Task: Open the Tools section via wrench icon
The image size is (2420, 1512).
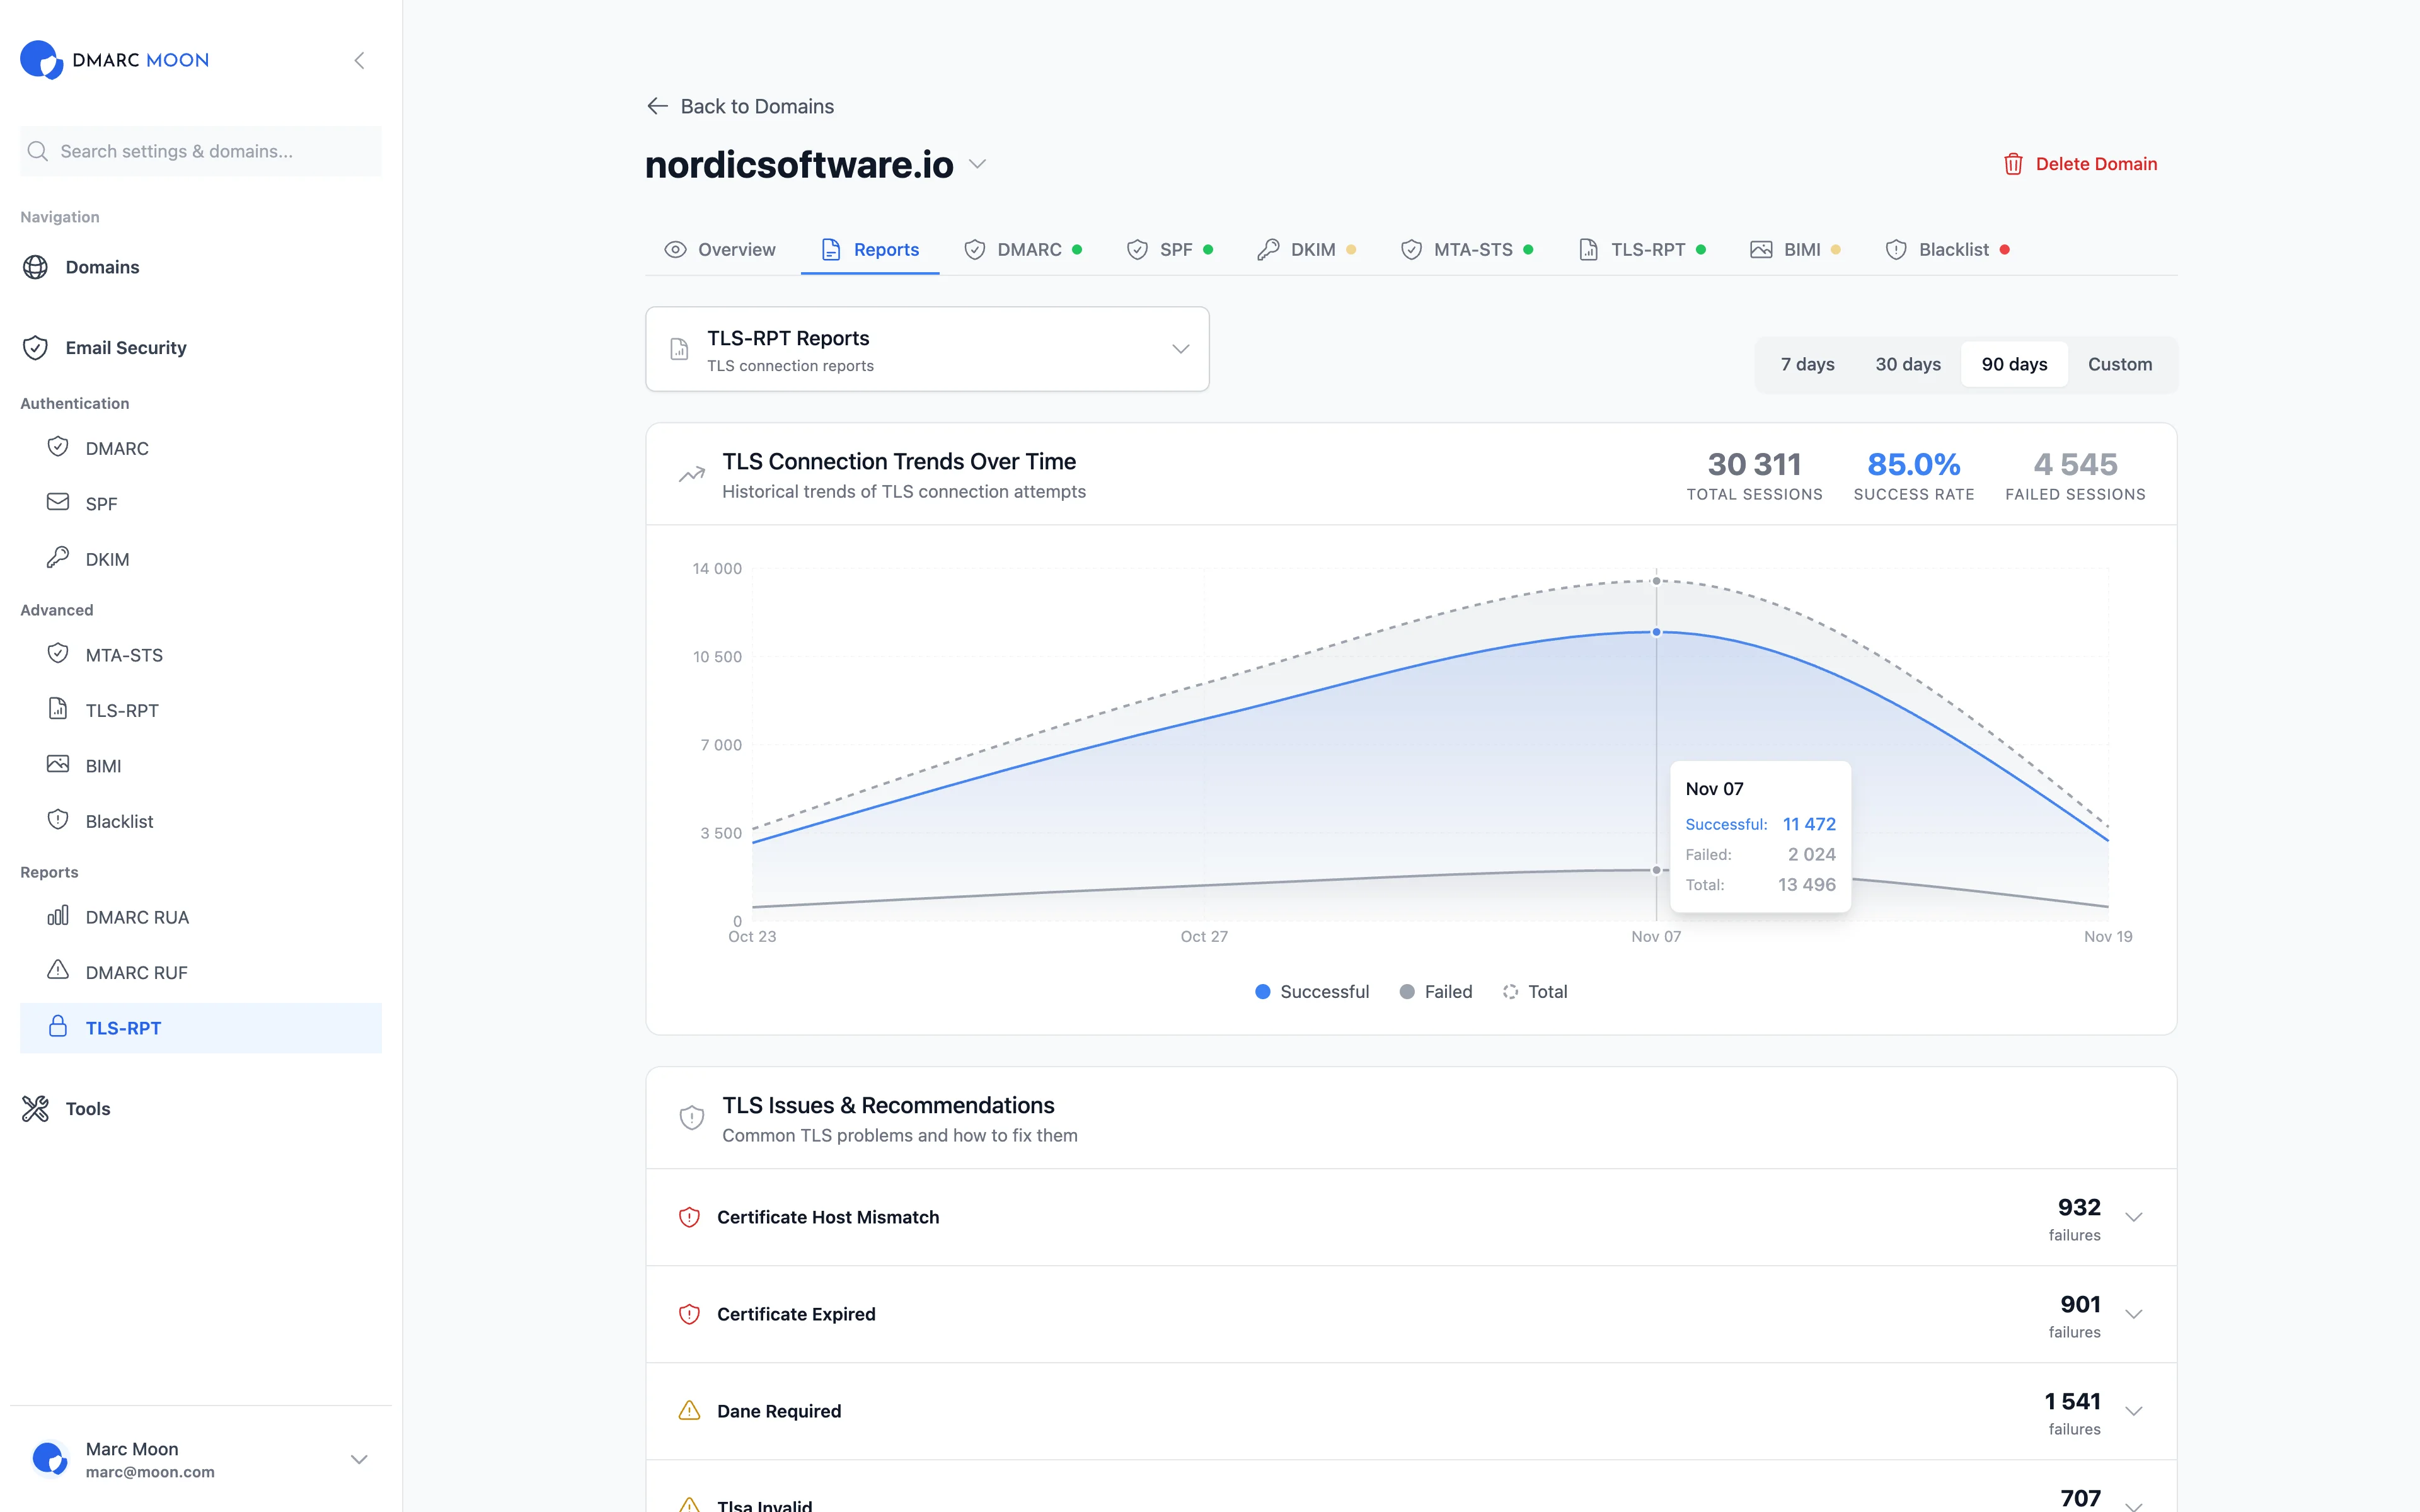Action: point(35,1108)
